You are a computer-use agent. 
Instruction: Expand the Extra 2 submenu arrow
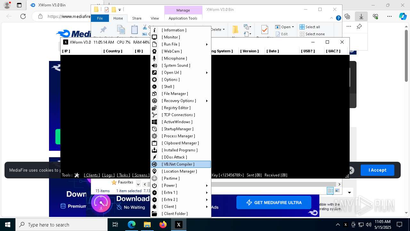[207, 200]
